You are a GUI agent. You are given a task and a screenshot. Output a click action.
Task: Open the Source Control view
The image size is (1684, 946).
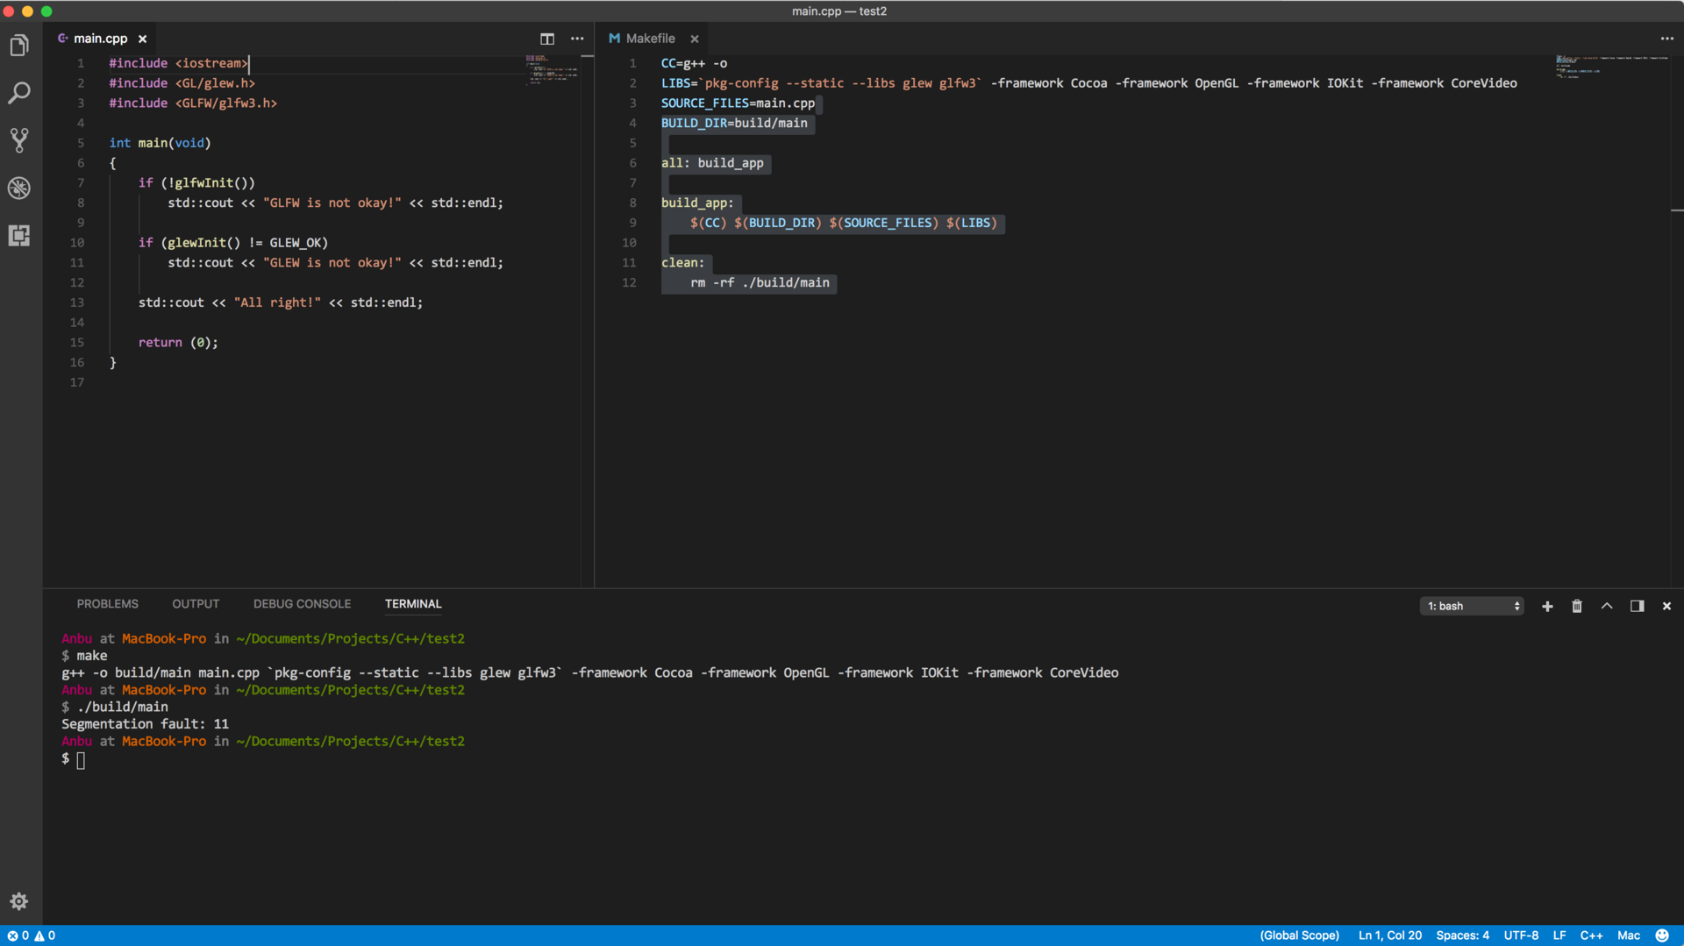click(x=19, y=140)
